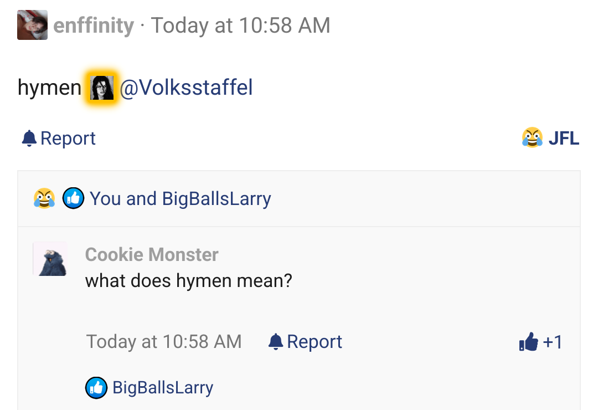
Task: Report Cookie Monster's comment
Action: pos(314,342)
